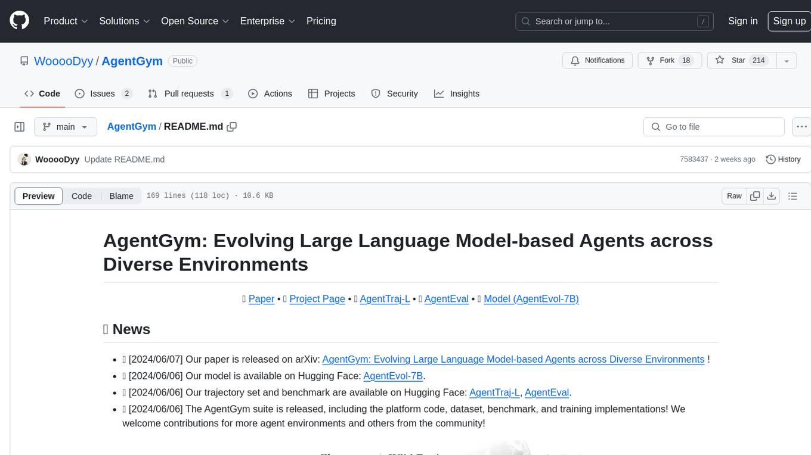Open the arXiv AgentGym paper link
811x455 pixels.
[x=513, y=359]
